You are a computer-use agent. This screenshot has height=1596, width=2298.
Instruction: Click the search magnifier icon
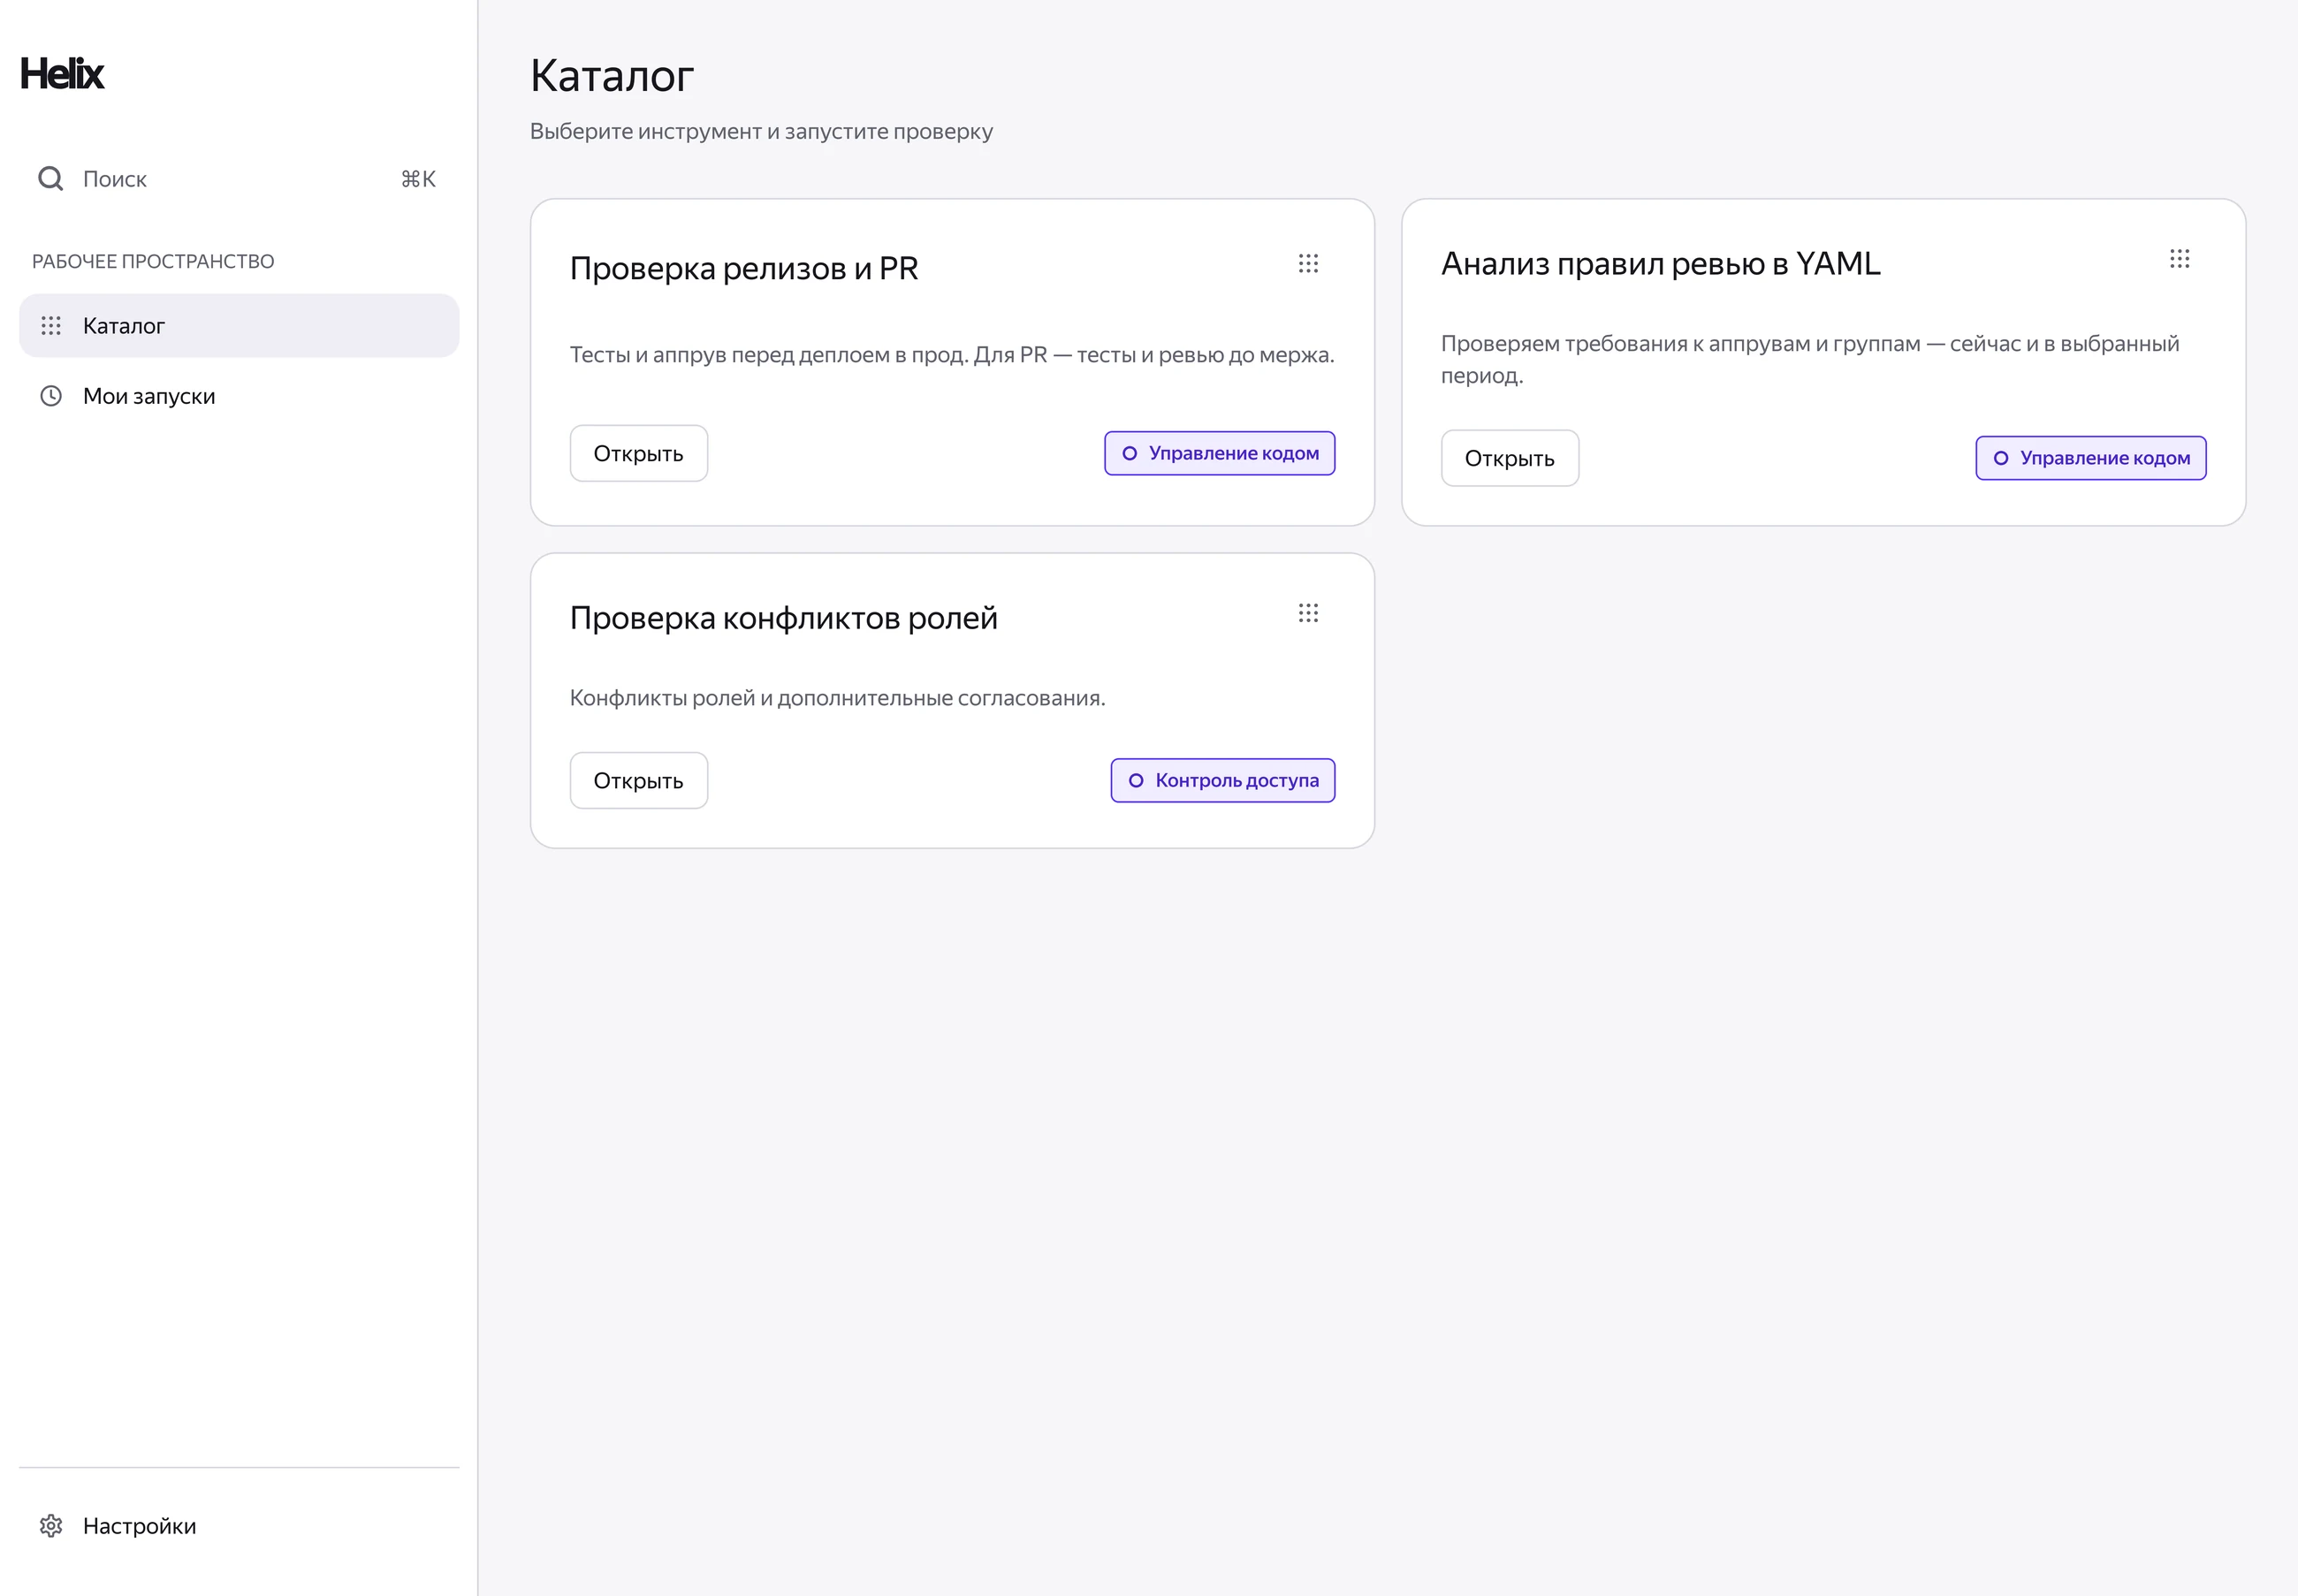coord(51,179)
